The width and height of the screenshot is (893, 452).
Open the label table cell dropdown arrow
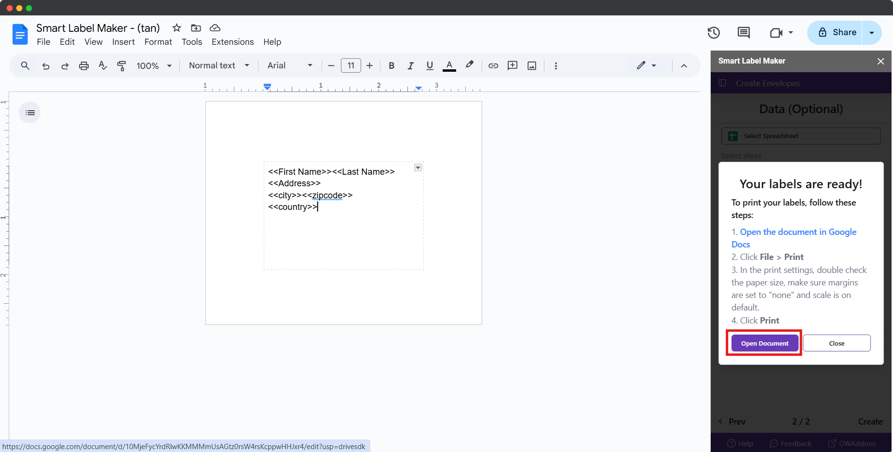418,168
